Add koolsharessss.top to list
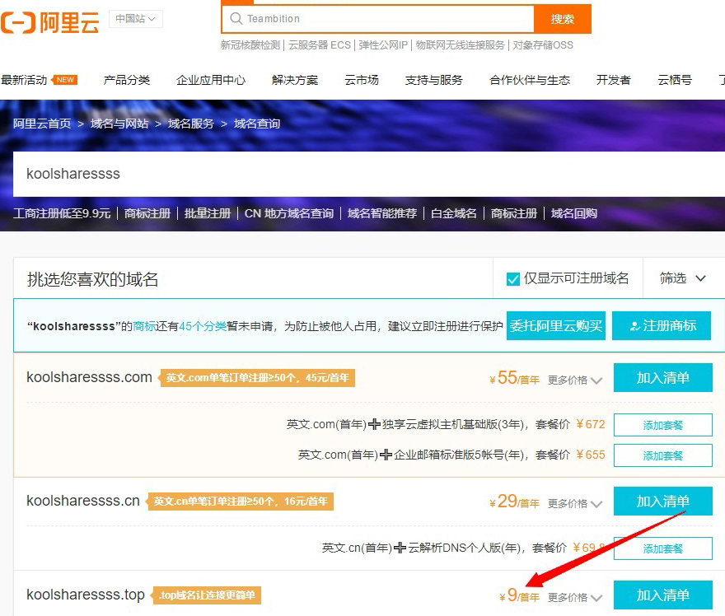The width and height of the screenshot is (725, 616). click(x=663, y=595)
